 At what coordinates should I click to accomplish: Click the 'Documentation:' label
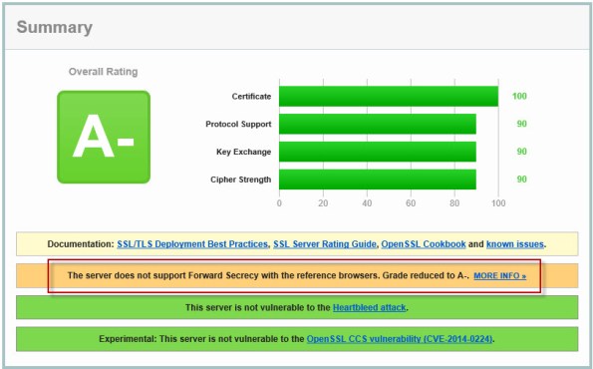[81, 244]
